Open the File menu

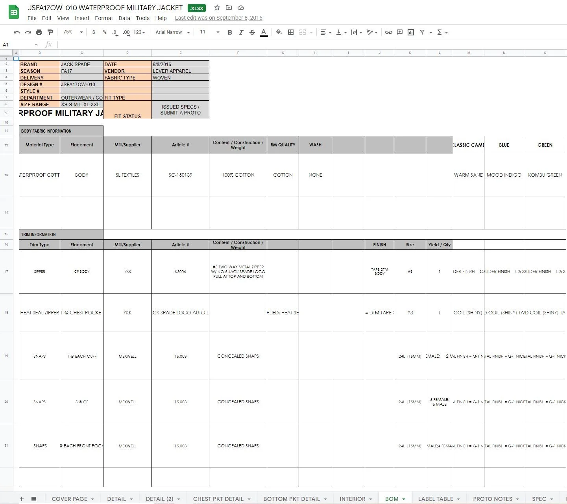pos(32,18)
